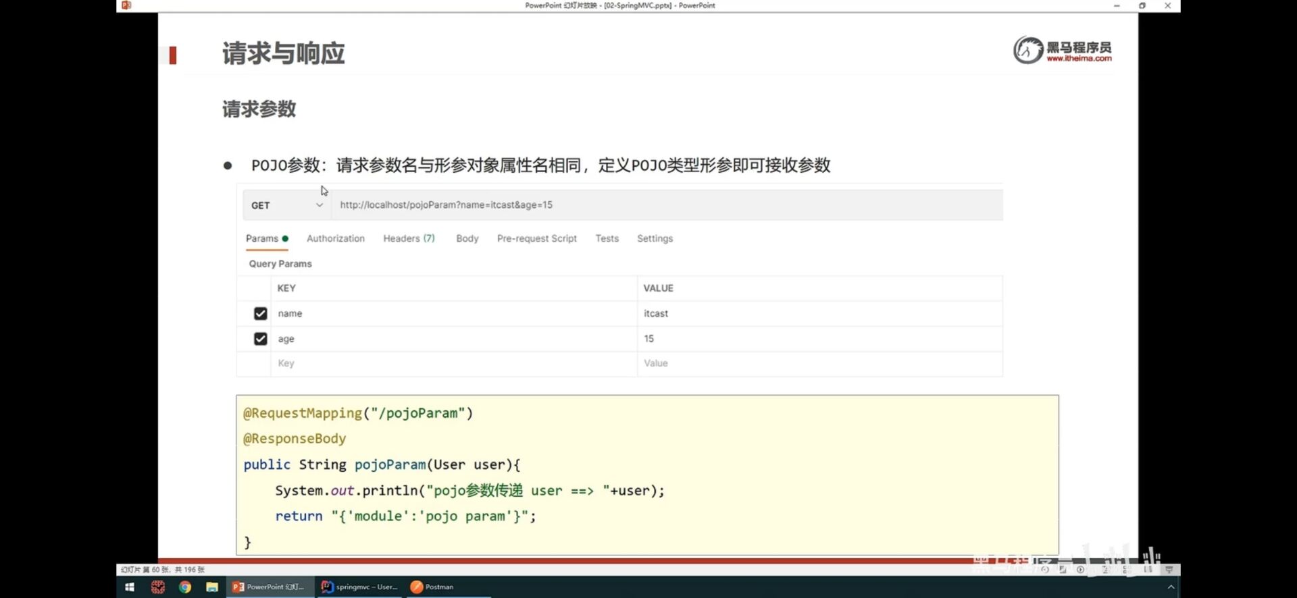Minimize the PowerPoint window

[x=1117, y=5]
